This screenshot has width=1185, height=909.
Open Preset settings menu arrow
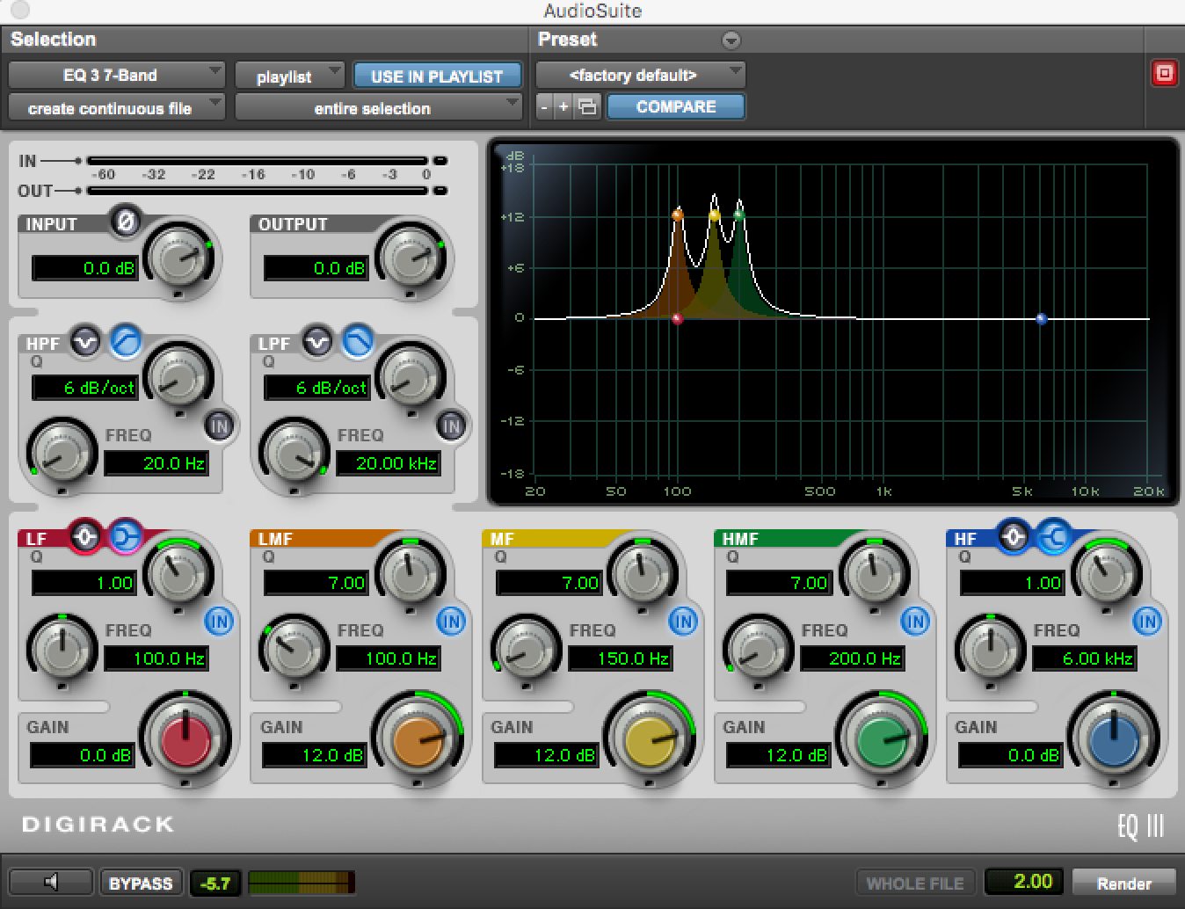point(731,40)
